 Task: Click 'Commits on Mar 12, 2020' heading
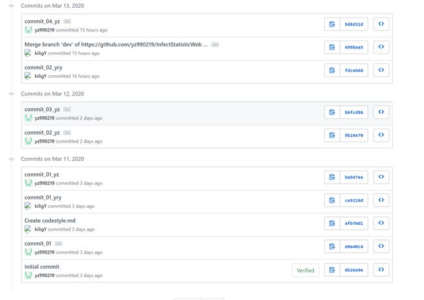coord(52,93)
